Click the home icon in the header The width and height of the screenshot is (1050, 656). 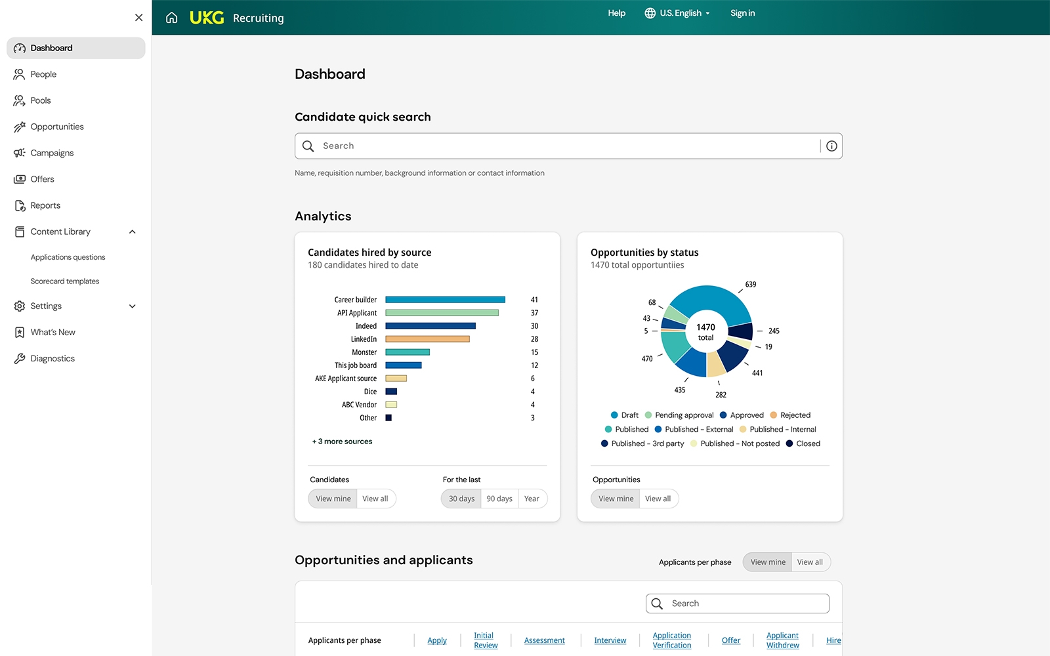point(172,18)
